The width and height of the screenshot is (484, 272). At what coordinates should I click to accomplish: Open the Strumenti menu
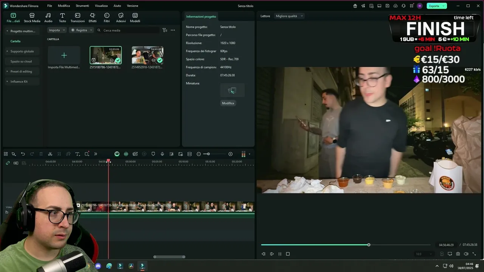(82, 6)
